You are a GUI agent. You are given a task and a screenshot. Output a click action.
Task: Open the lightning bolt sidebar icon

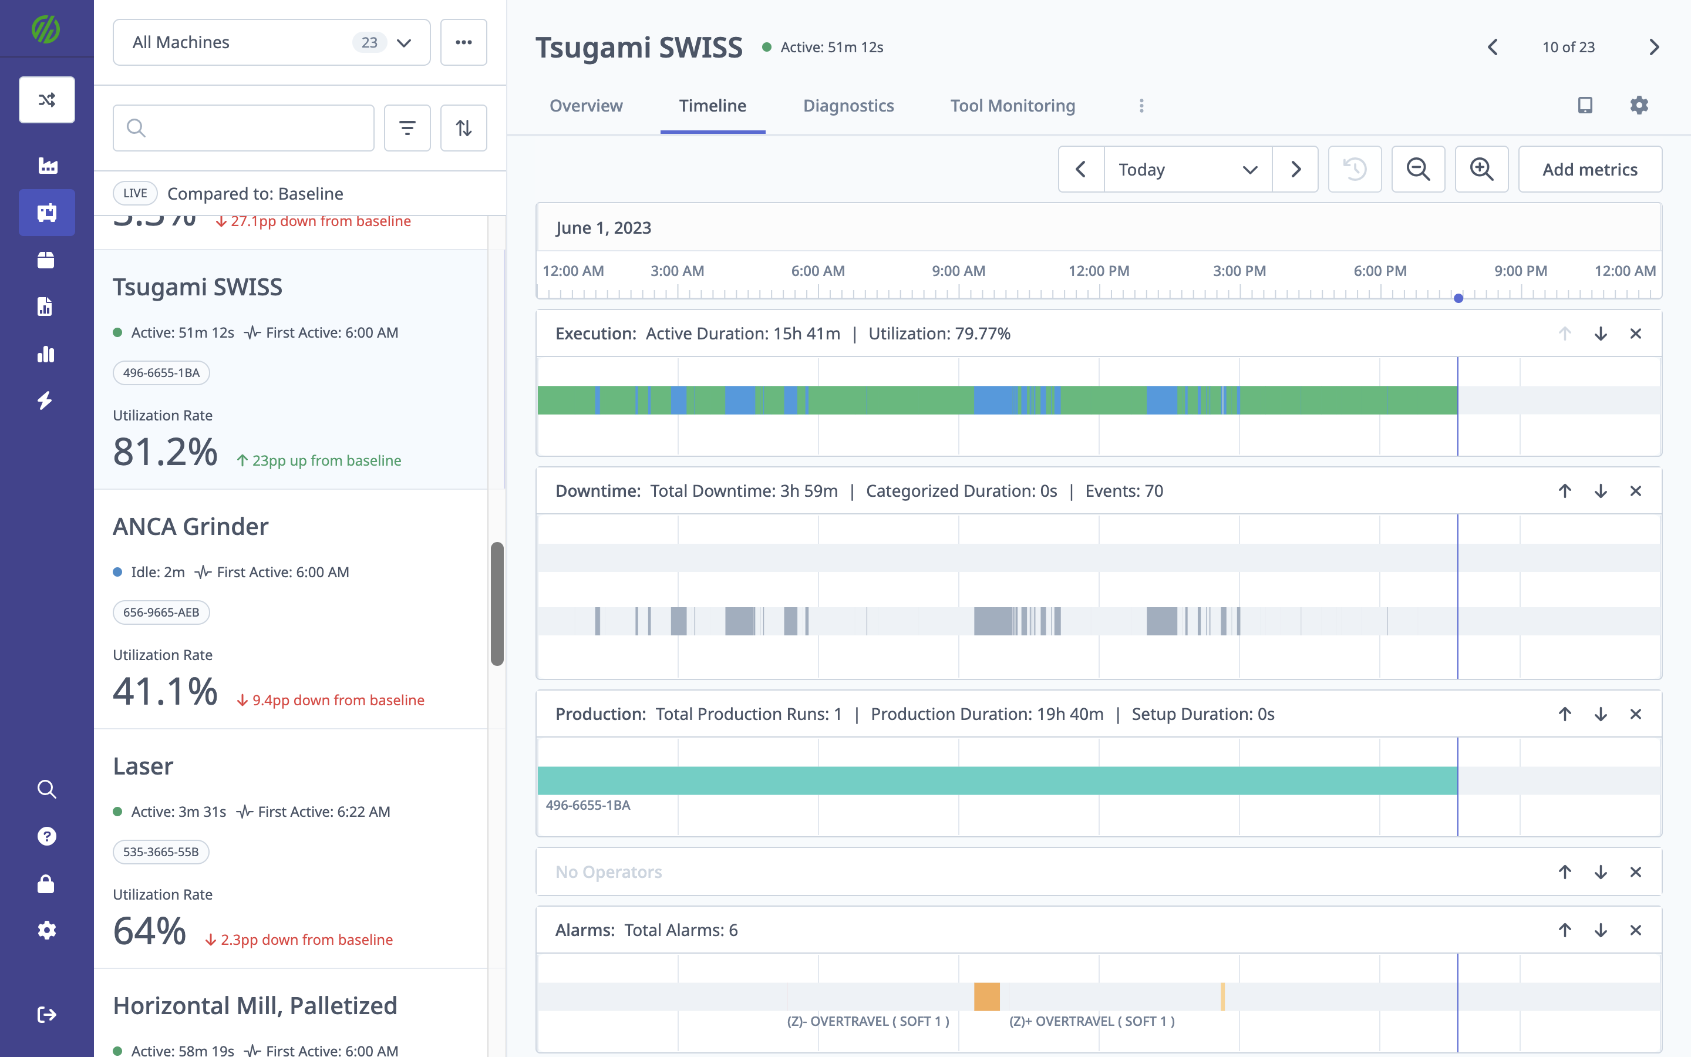[45, 400]
